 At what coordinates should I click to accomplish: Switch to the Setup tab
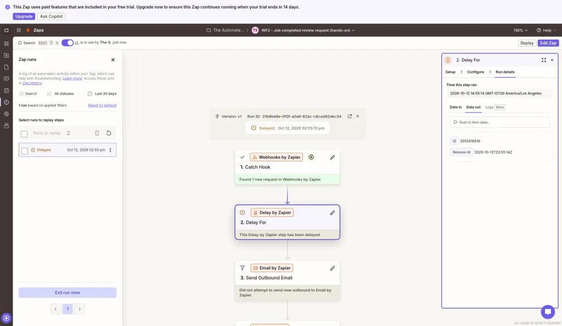(x=450, y=72)
